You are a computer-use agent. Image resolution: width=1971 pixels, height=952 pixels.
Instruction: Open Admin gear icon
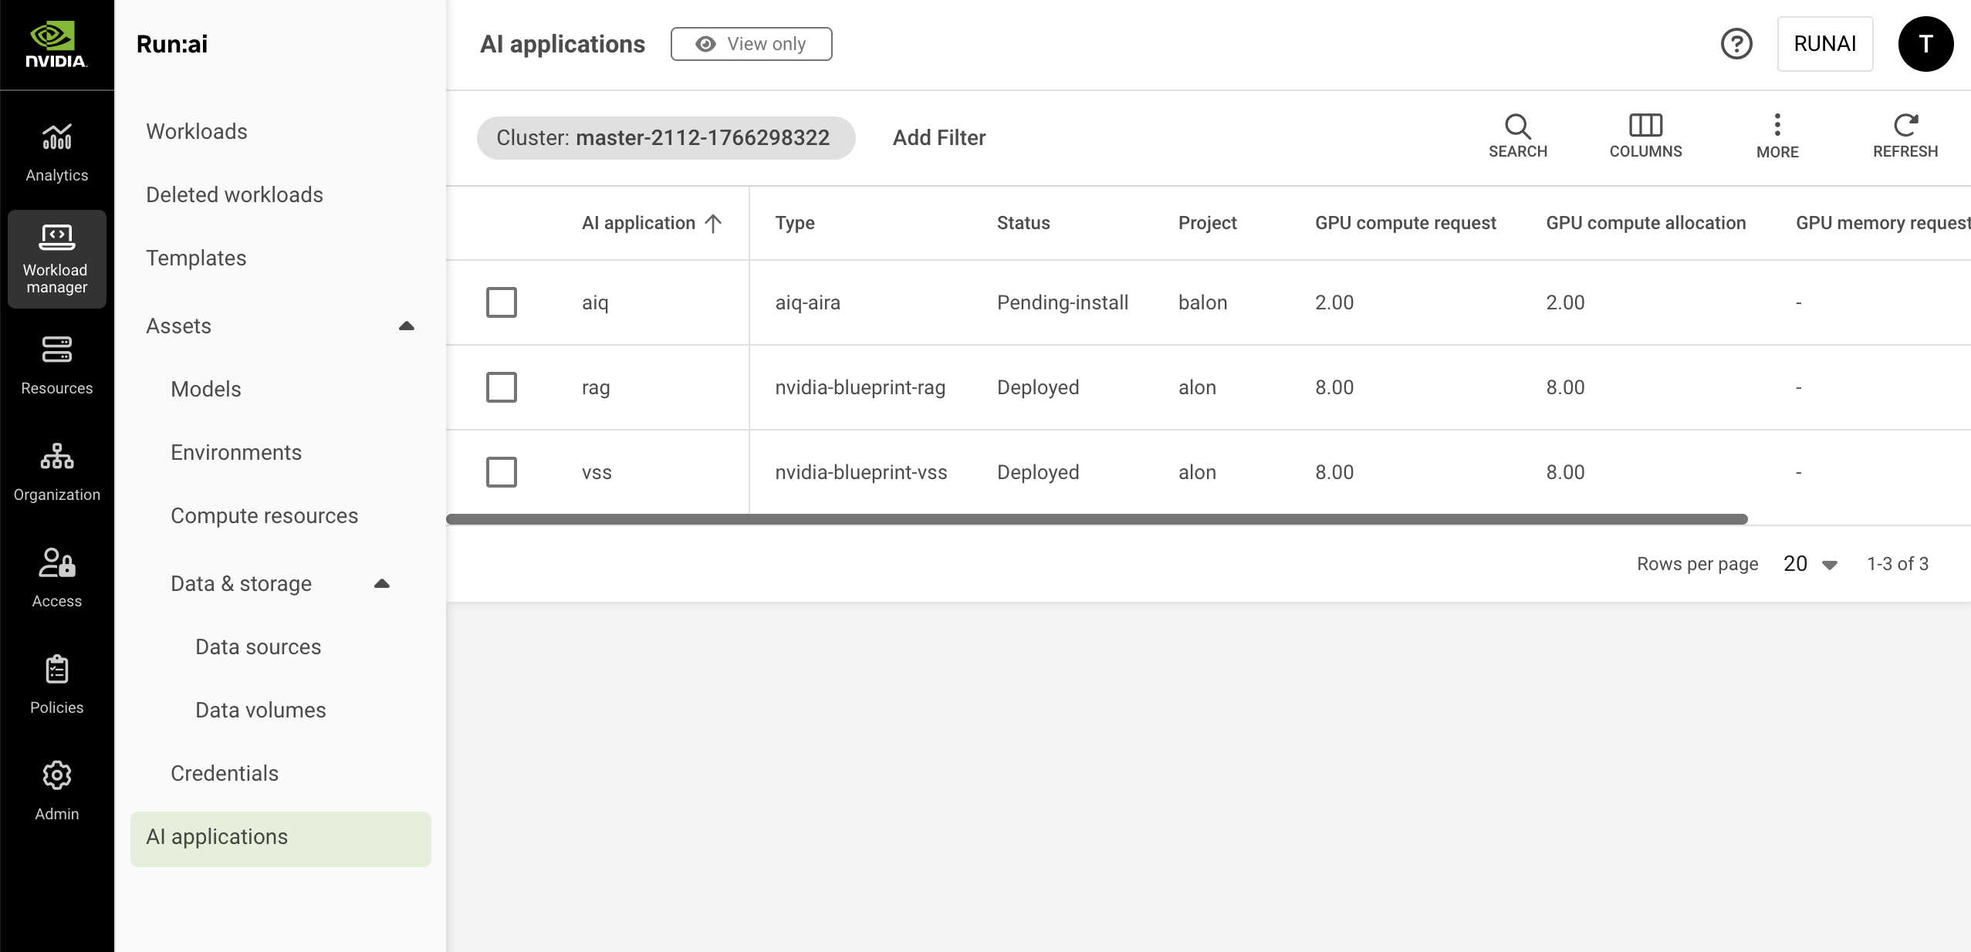56,776
